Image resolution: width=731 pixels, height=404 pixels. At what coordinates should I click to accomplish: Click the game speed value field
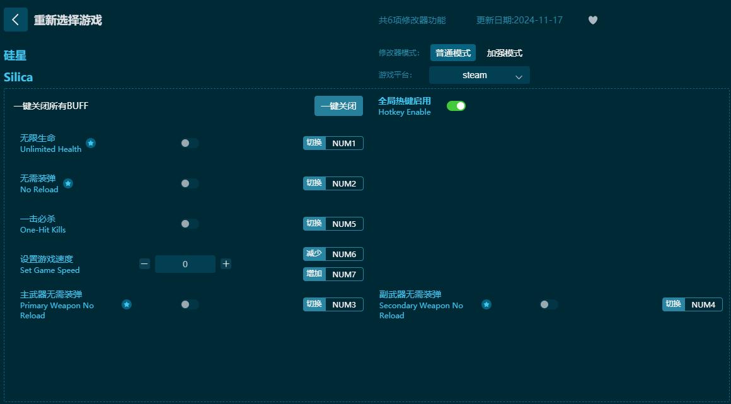pos(185,263)
